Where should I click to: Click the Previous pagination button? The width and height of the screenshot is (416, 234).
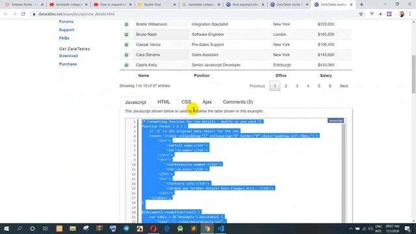[x=257, y=86]
